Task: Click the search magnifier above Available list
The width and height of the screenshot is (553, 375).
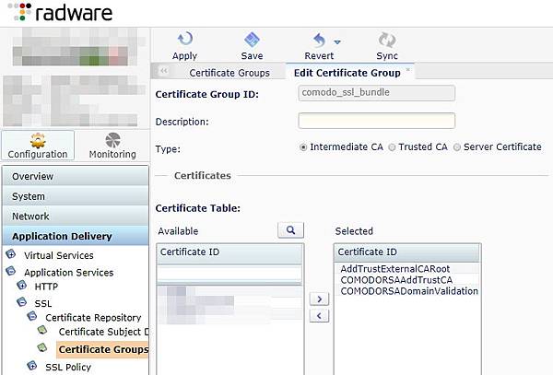Action: point(290,230)
